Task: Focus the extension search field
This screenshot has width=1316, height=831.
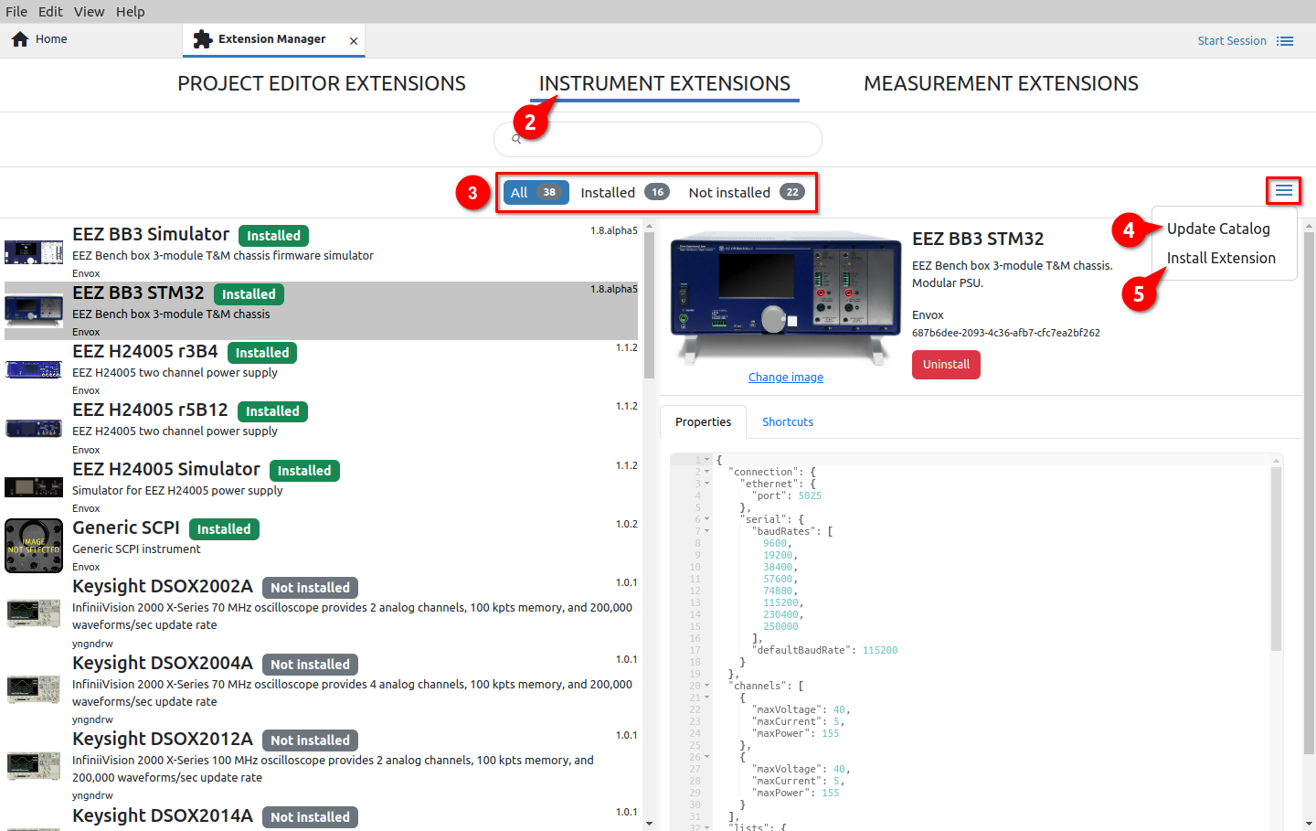Action: (x=658, y=139)
